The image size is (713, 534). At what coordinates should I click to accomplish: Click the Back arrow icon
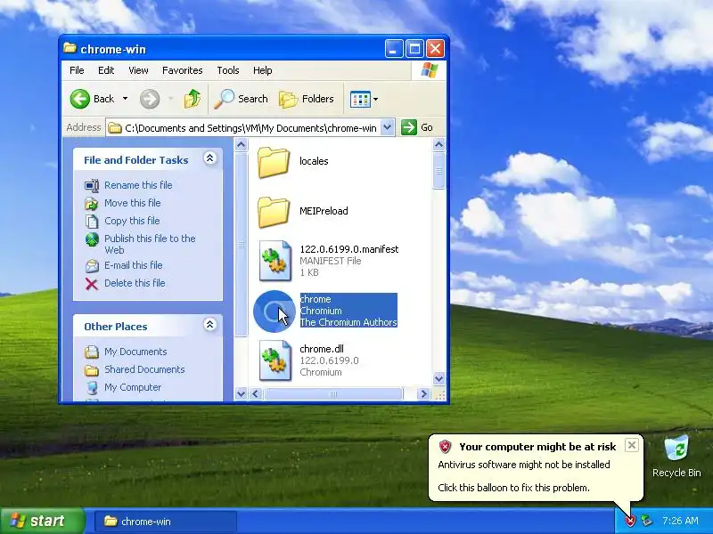(80, 99)
